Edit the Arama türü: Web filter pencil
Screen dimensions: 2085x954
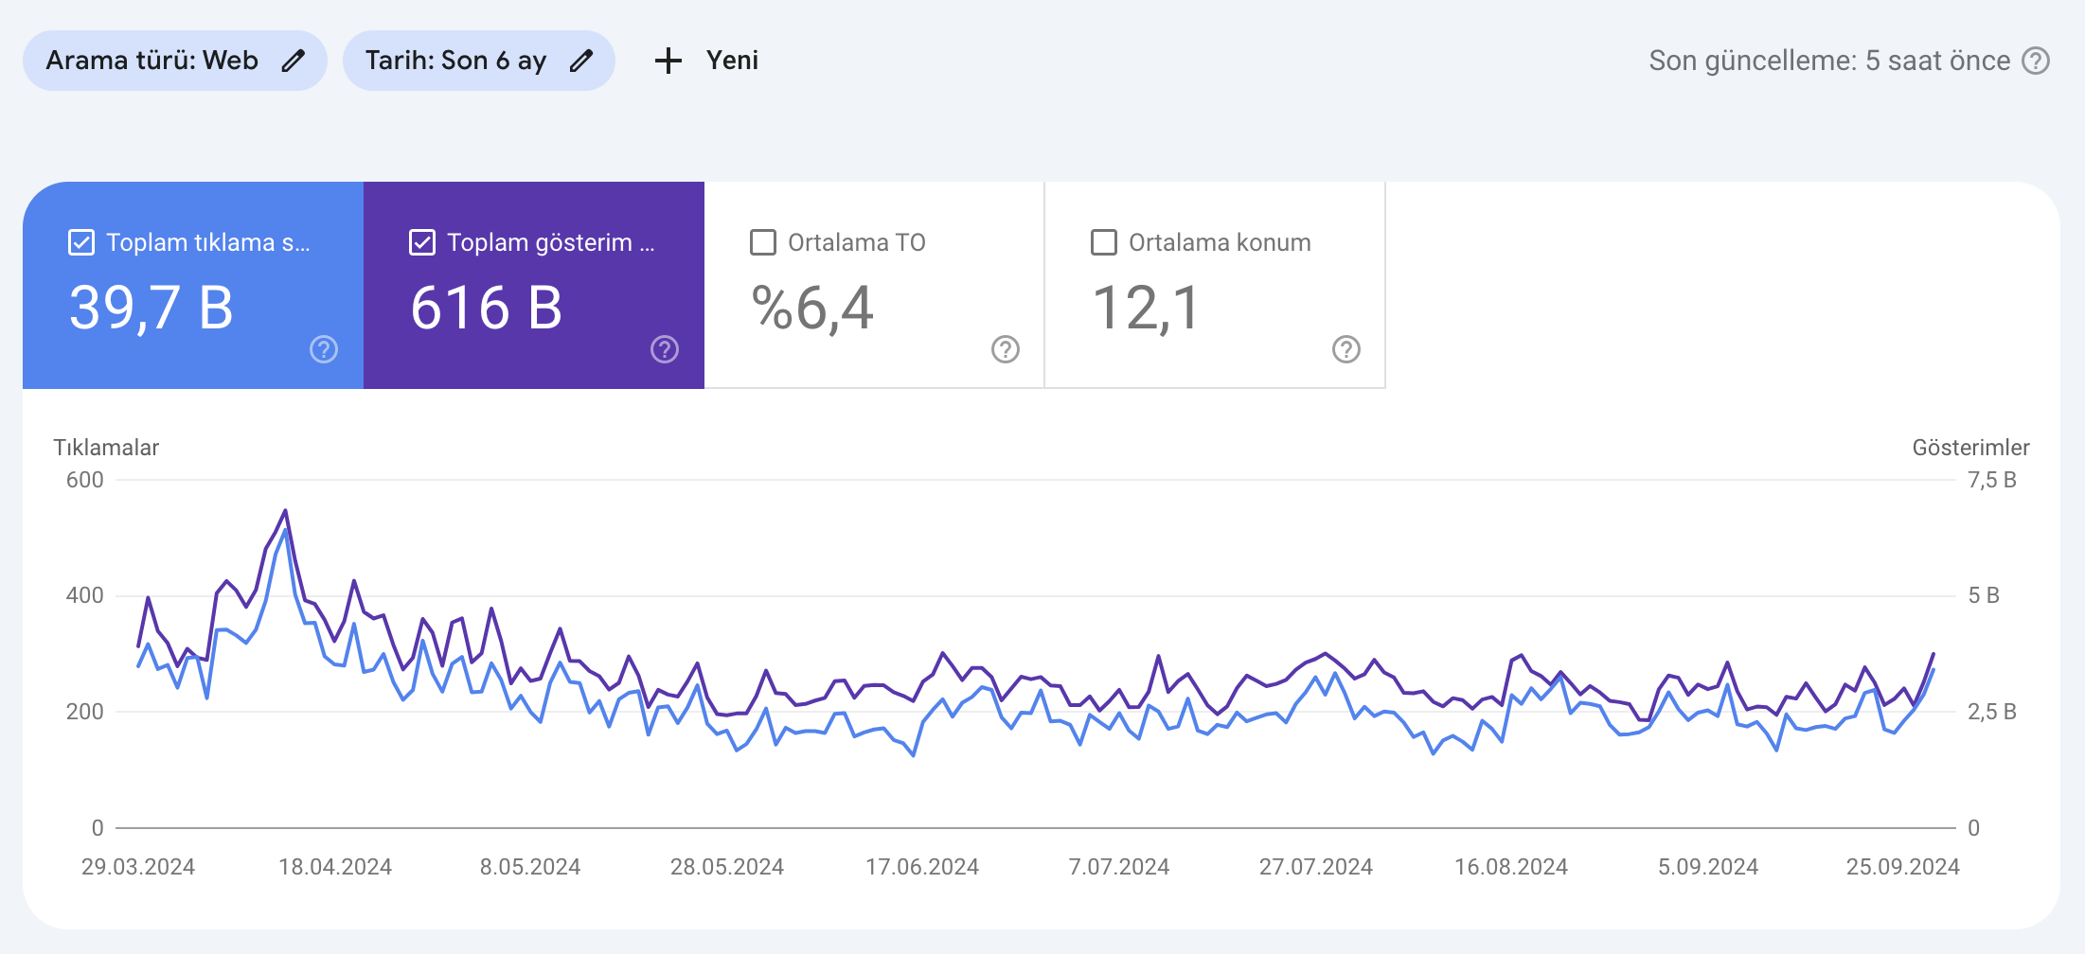click(x=294, y=61)
